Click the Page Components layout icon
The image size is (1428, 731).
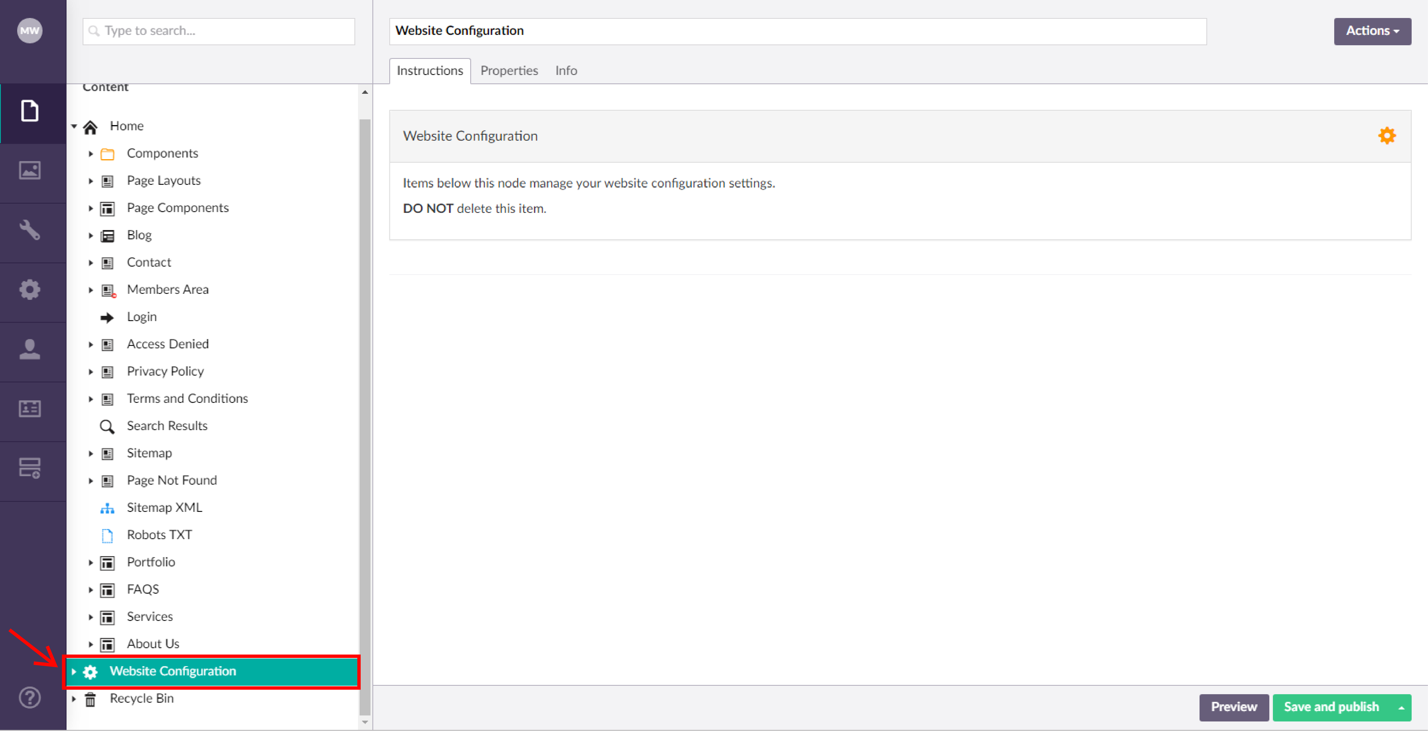point(107,209)
